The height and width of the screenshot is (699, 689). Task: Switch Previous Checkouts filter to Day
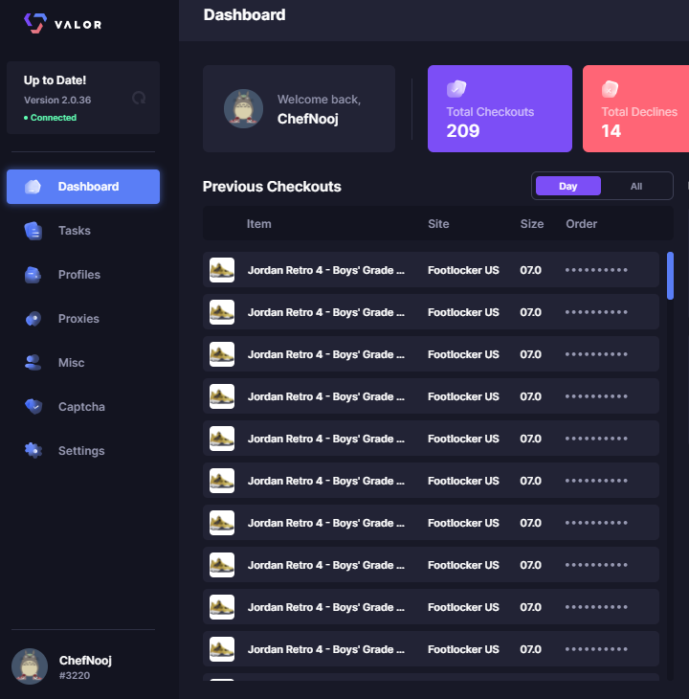[x=567, y=186]
